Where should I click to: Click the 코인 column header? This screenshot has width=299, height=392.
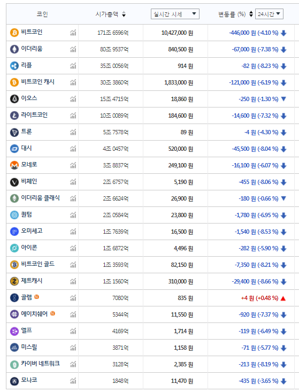pos(42,14)
